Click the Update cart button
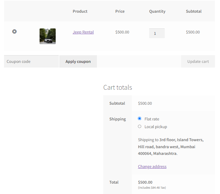The image size is (220, 194). [198, 62]
